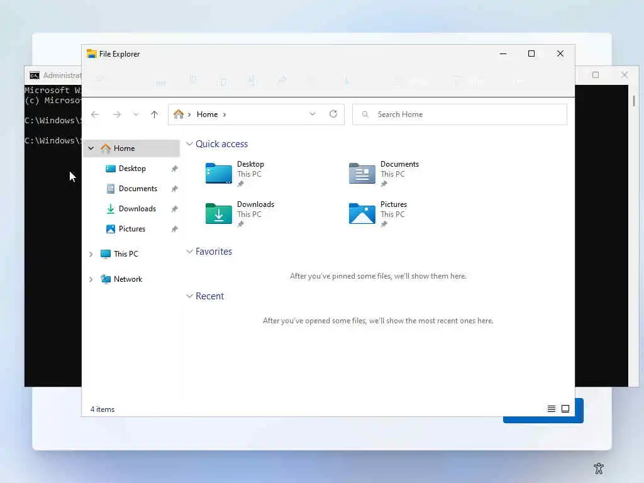Refresh the Home view
This screenshot has height=483, width=644.
(333, 114)
